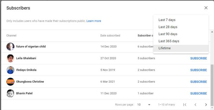Click Bhavin Patel baby avatar
Viewport: 214px width, 110px height.
tap(10, 93)
